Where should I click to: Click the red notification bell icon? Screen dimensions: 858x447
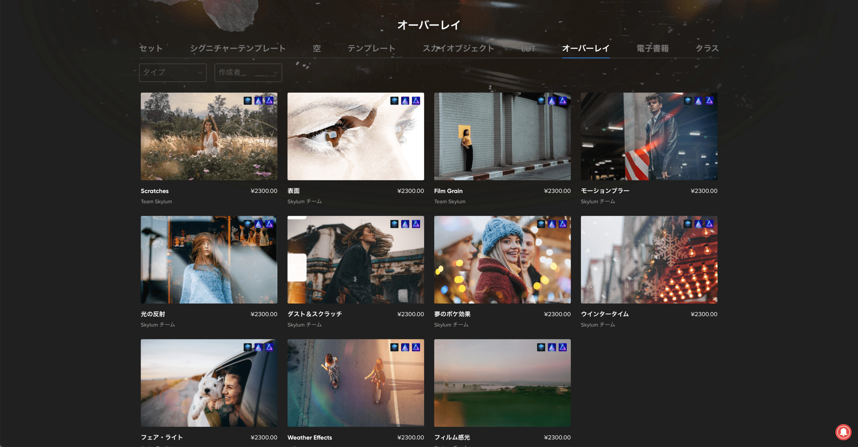[843, 432]
